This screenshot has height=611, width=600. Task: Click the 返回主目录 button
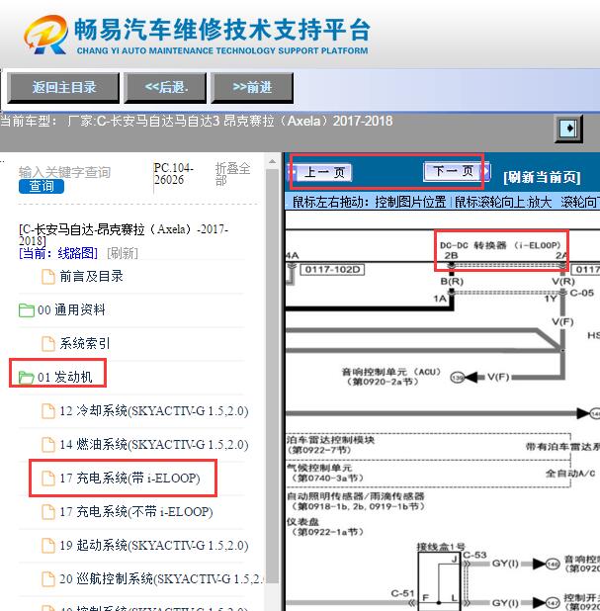pos(63,88)
